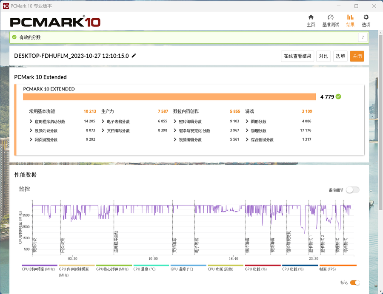The height and width of the screenshot is (294, 383).
Task: Expand 照片编辑分数 row
Action: (x=175, y=122)
